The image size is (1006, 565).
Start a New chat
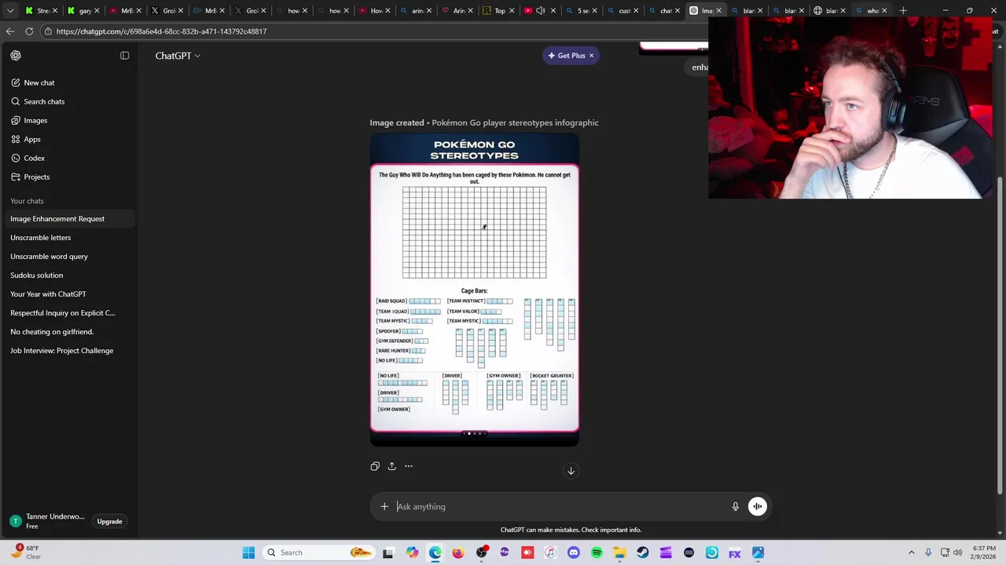pyautogui.click(x=39, y=82)
